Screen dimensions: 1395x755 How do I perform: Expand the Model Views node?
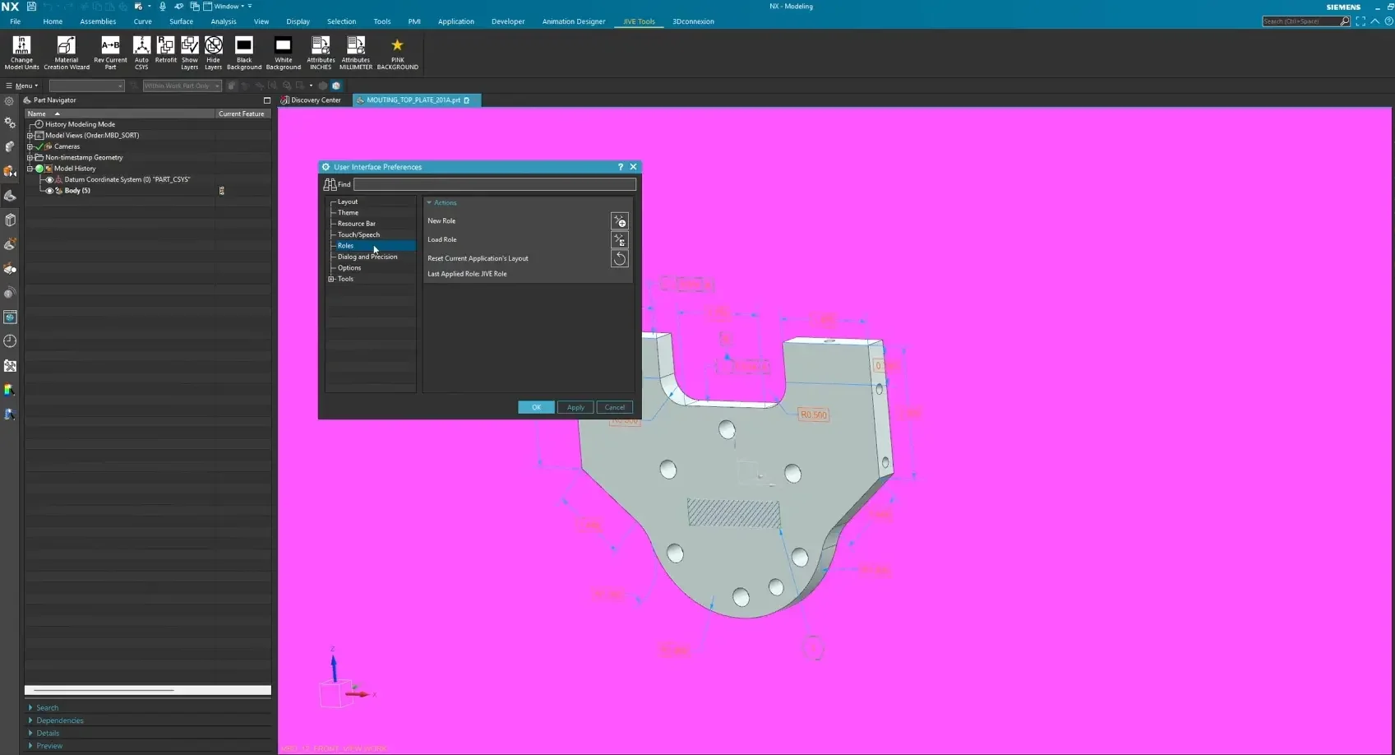[30, 136]
